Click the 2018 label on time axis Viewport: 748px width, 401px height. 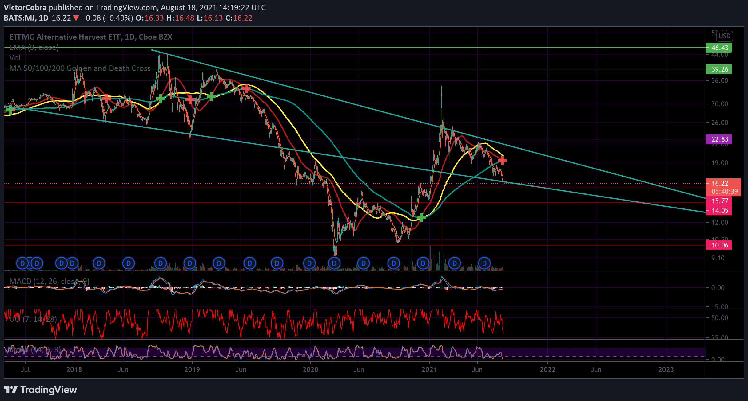click(x=74, y=369)
